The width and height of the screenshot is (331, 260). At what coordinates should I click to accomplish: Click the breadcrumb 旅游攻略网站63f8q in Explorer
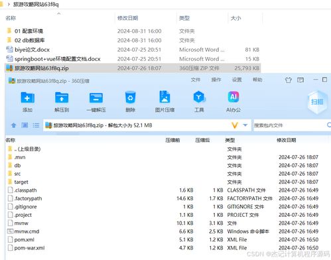36,4
